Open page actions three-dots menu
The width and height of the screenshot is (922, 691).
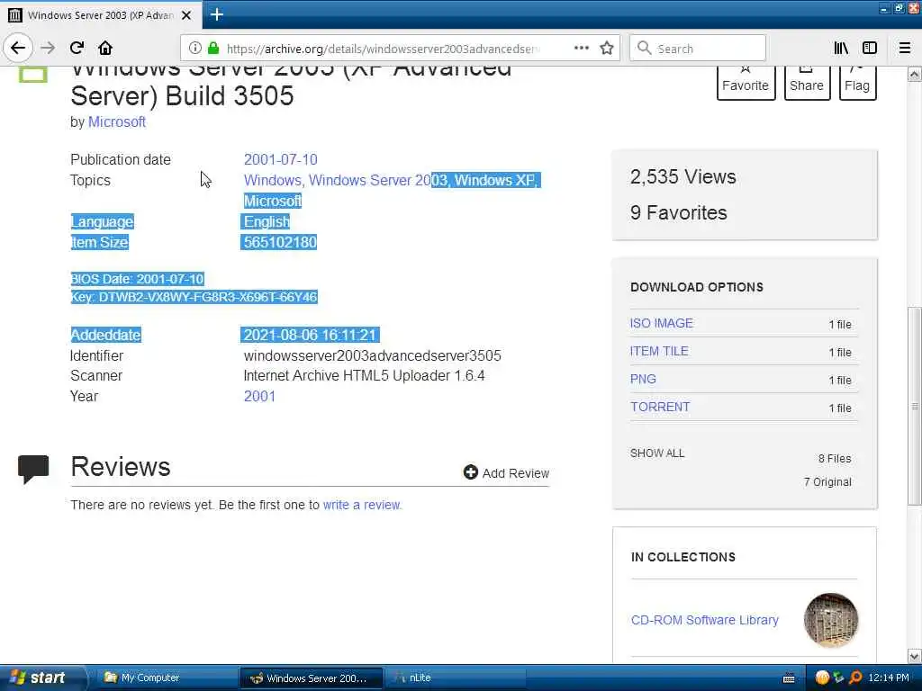581,48
